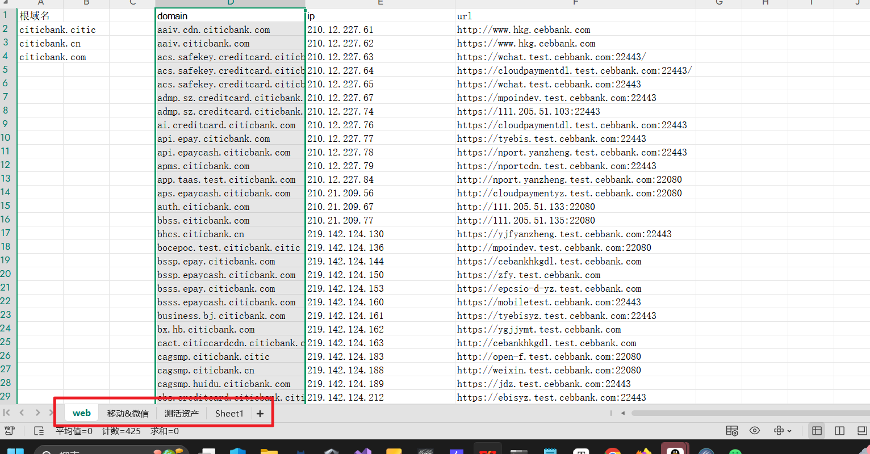Select URL cell http://111.205.51.133:22080

575,207
